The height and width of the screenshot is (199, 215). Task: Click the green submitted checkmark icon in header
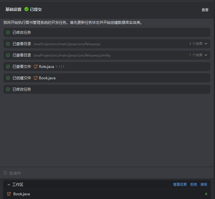[26, 9]
